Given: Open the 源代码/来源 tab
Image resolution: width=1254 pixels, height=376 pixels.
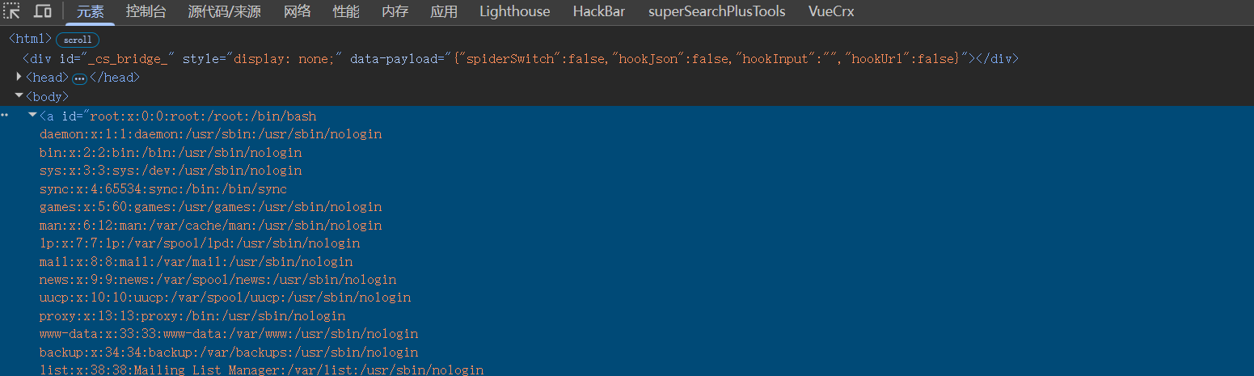Looking at the screenshot, I should 224,11.
